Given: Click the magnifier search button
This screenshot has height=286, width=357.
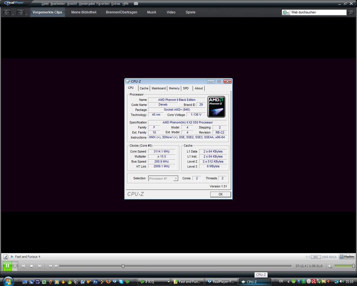Looking at the screenshot, I should [351, 12].
